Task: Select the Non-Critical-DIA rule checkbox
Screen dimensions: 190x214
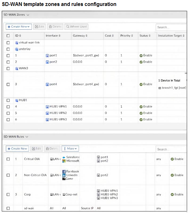Action: coord(8,175)
